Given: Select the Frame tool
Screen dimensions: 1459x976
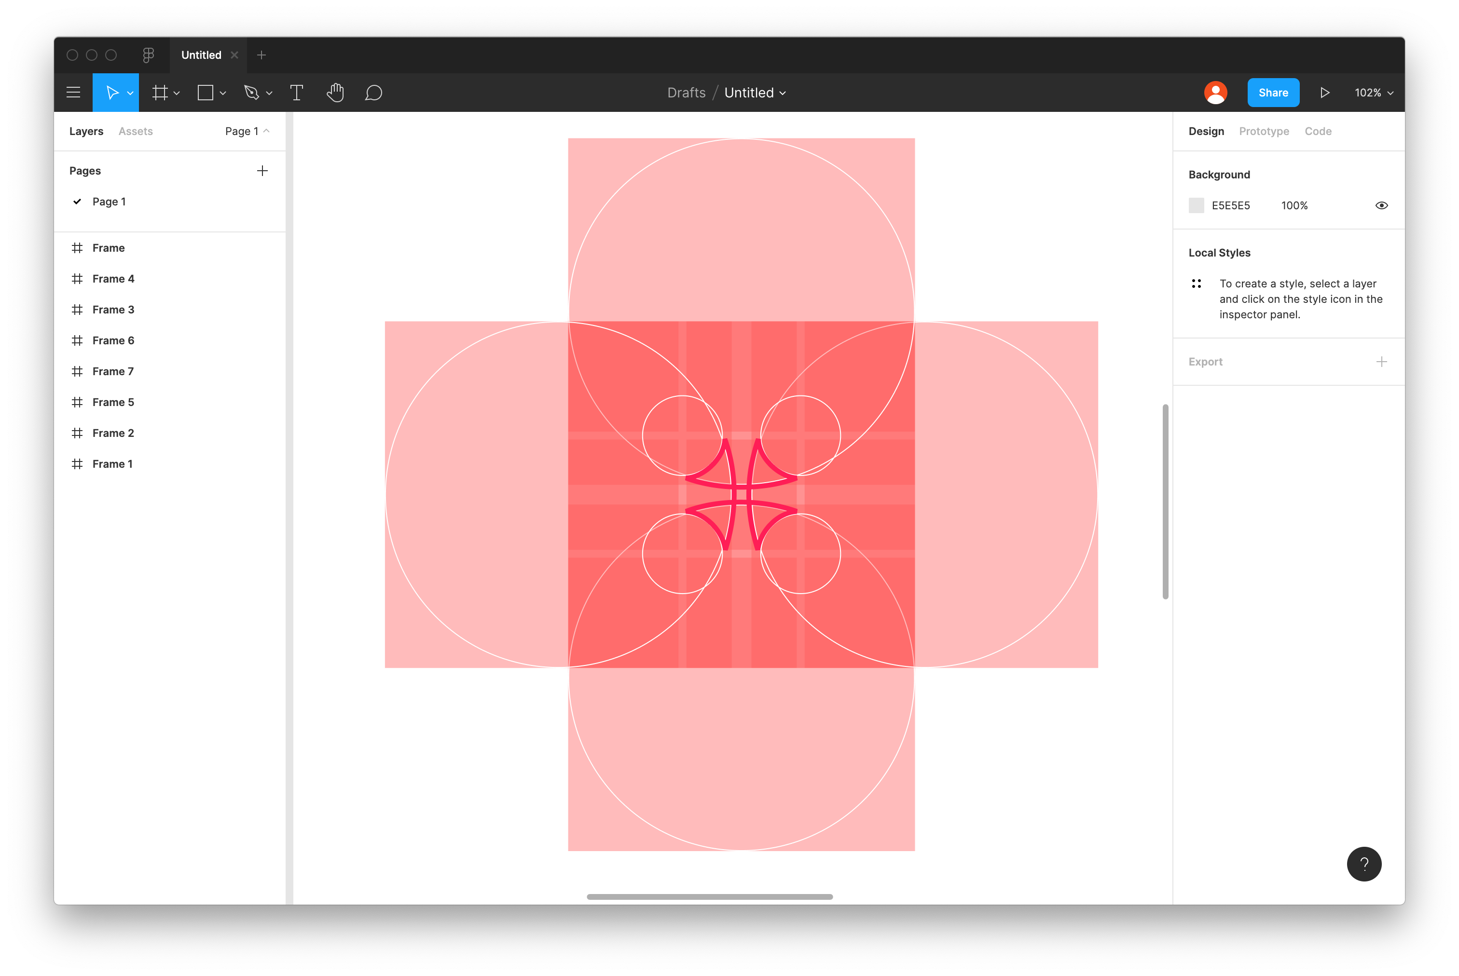Looking at the screenshot, I should (160, 93).
